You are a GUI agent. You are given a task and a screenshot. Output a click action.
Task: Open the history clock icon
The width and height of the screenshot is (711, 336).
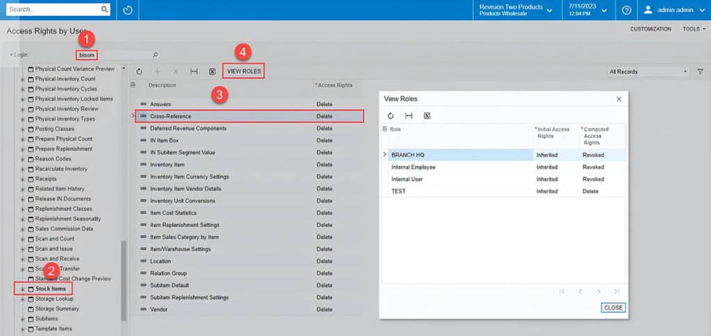point(127,10)
